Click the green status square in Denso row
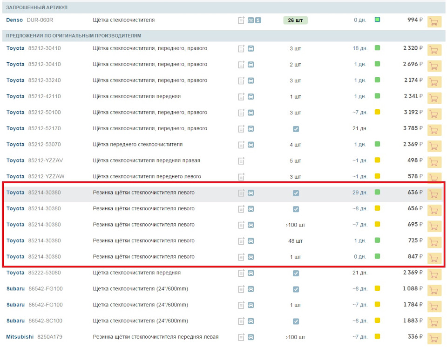This screenshot has height=347, width=447. pyautogui.click(x=377, y=20)
